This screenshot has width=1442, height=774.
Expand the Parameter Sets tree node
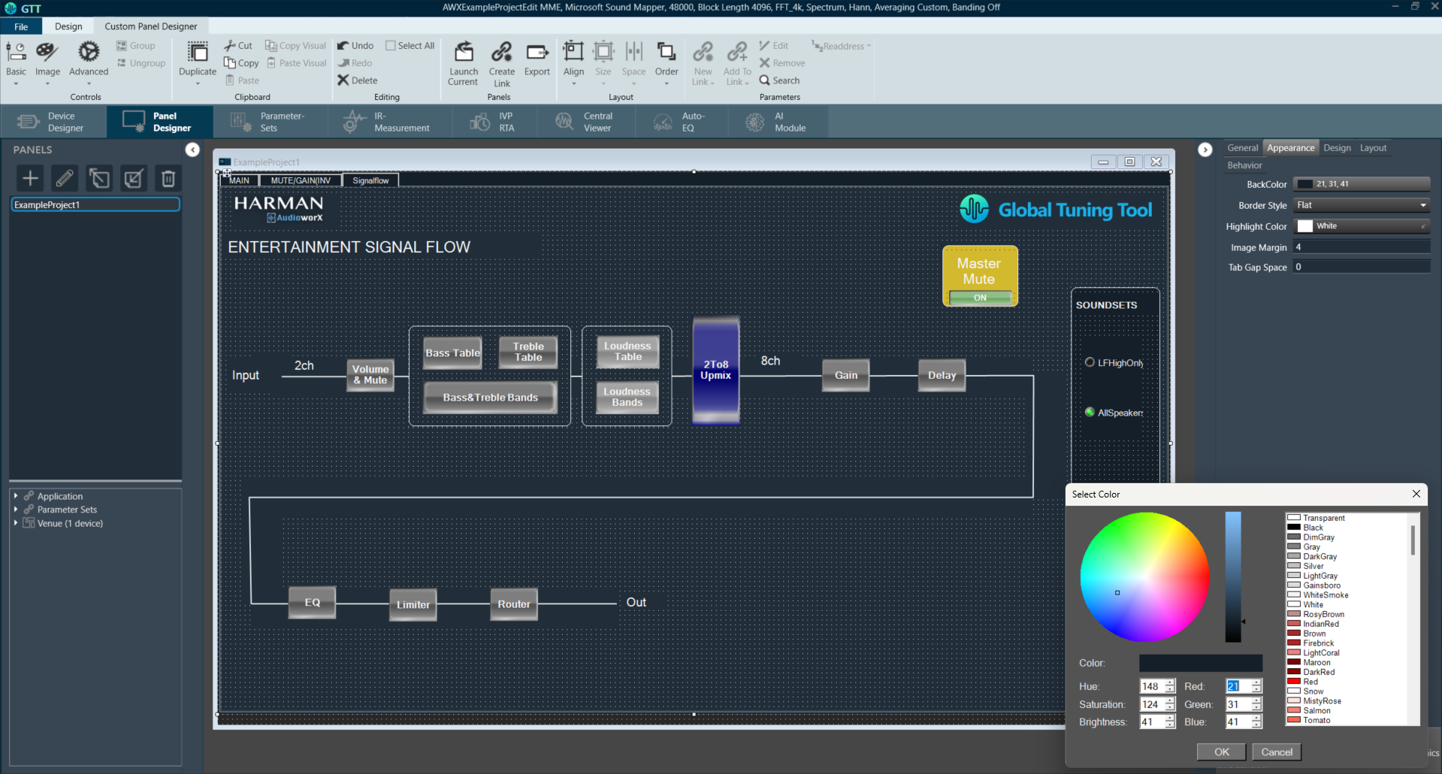point(16,509)
